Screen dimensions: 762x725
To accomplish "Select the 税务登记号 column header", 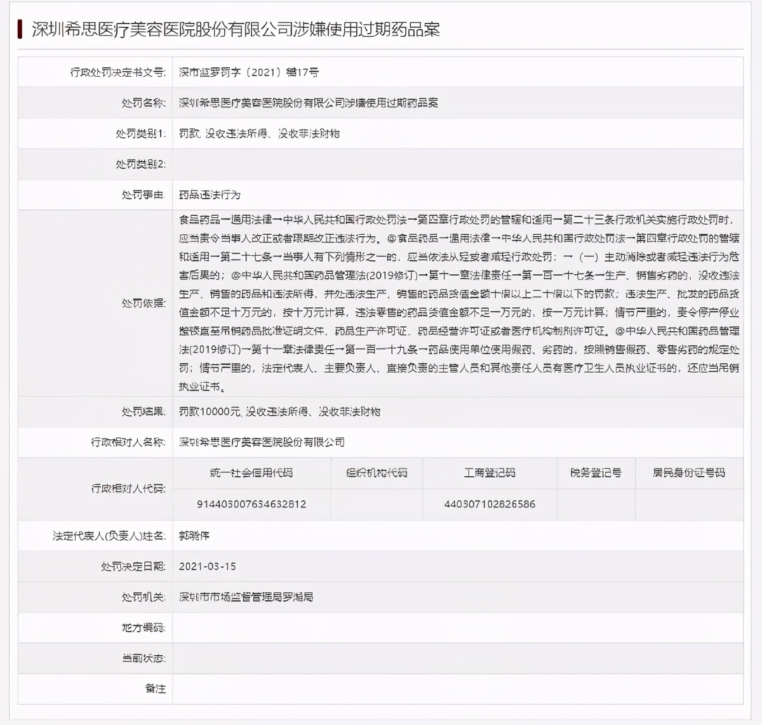I will pos(596,472).
